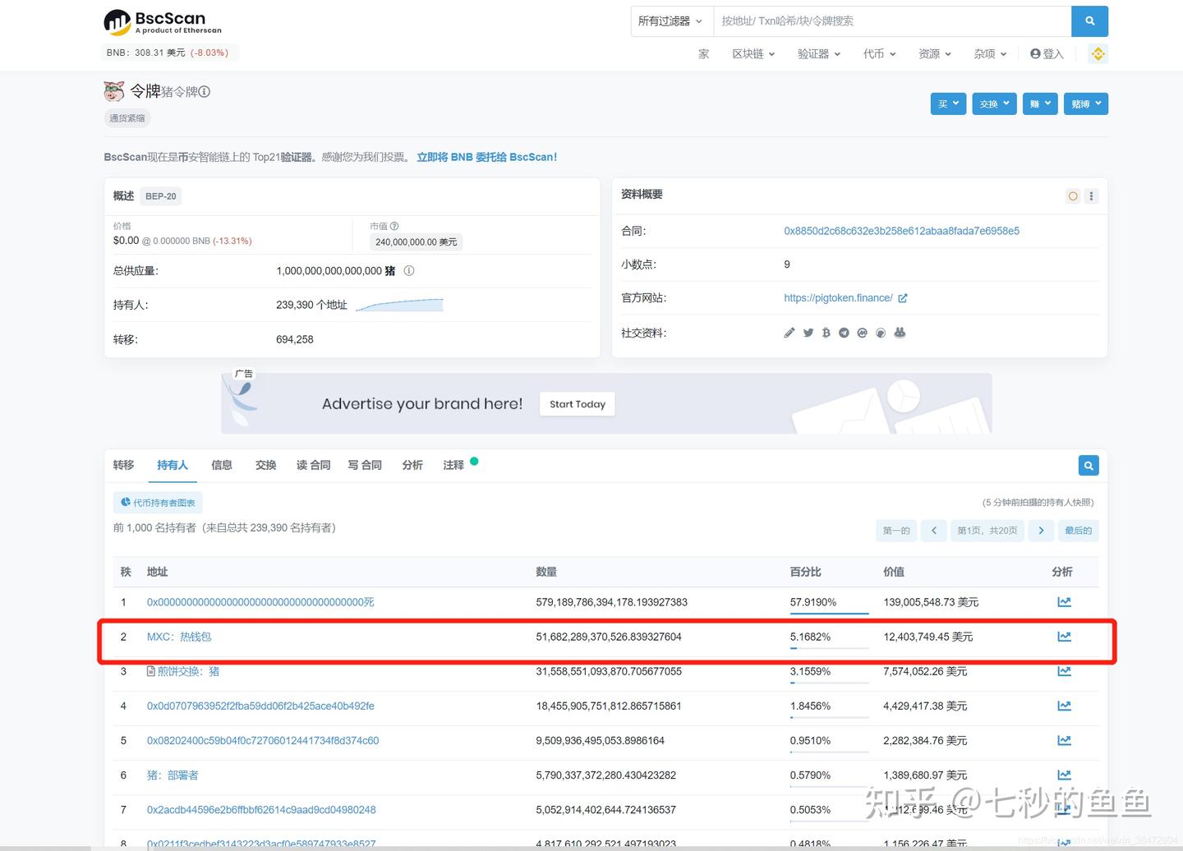The image size is (1183, 851).
Task: Click the BscScan logo
Action: tap(163, 22)
